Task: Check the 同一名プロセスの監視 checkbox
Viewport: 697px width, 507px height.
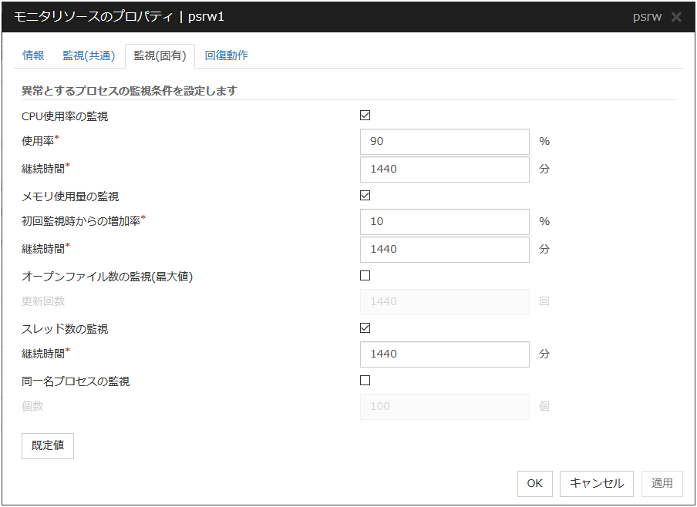Action: [x=365, y=381]
